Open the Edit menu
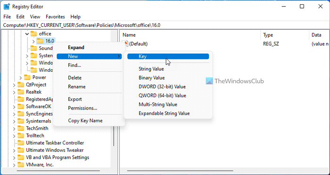The image size is (330, 175). coord(20,17)
